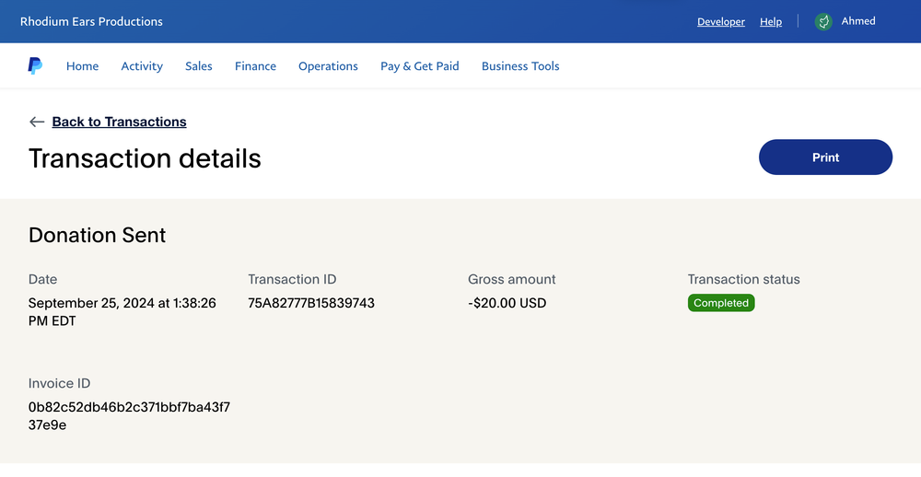Open Pay & Get Paid menu
921x477 pixels.
(419, 66)
